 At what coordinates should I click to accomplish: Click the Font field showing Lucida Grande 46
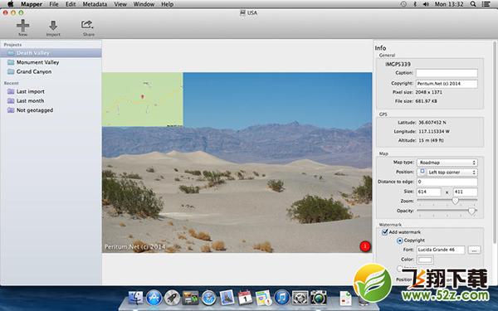(441, 250)
